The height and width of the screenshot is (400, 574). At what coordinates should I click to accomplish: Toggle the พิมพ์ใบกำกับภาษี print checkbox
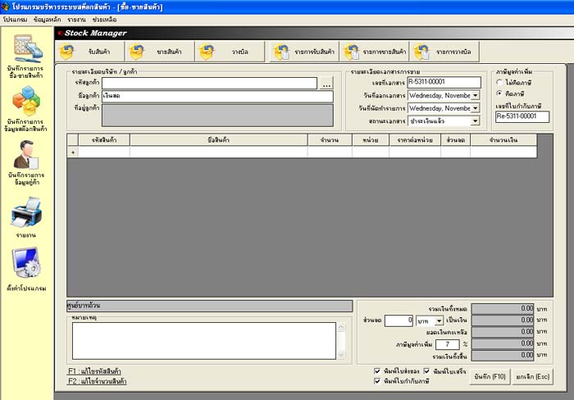tap(377, 381)
